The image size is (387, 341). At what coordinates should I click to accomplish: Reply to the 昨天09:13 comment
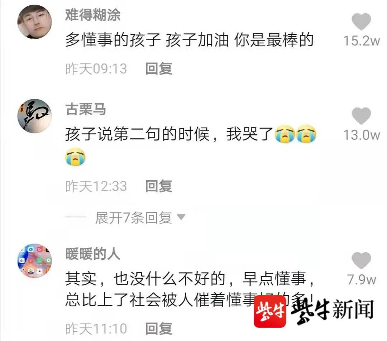pyautogui.click(x=159, y=68)
